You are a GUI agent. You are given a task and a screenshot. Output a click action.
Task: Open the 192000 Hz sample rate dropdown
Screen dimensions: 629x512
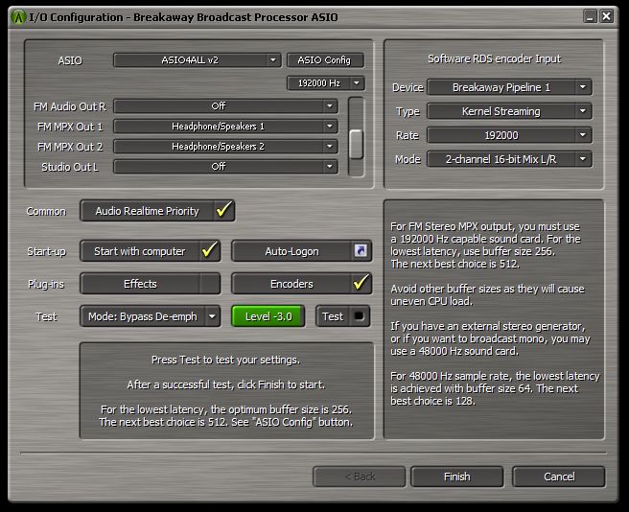pos(325,83)
